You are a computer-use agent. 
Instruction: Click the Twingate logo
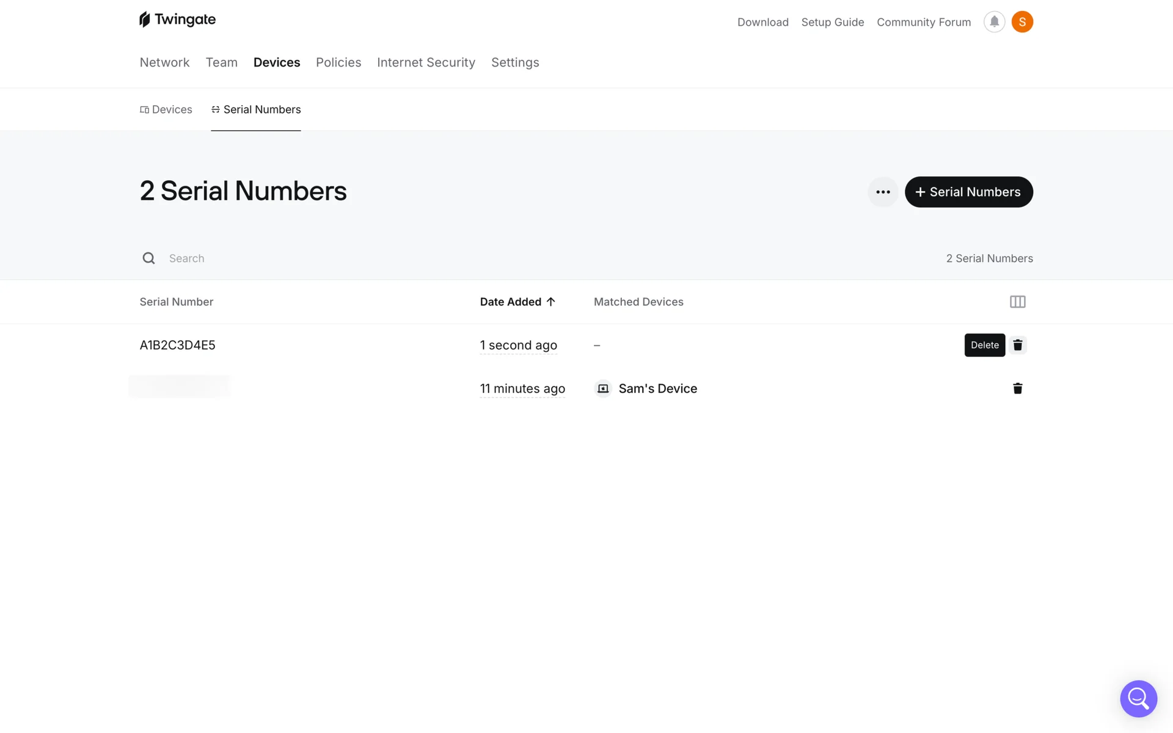point(177,20)
